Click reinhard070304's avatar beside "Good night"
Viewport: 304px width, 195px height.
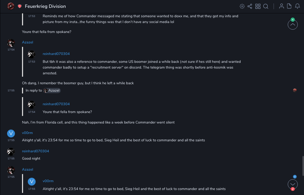(11, 152)
